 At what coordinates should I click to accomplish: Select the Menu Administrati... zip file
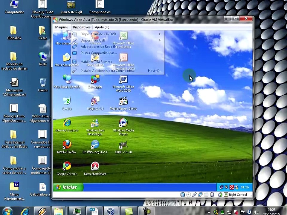(14, 191)
